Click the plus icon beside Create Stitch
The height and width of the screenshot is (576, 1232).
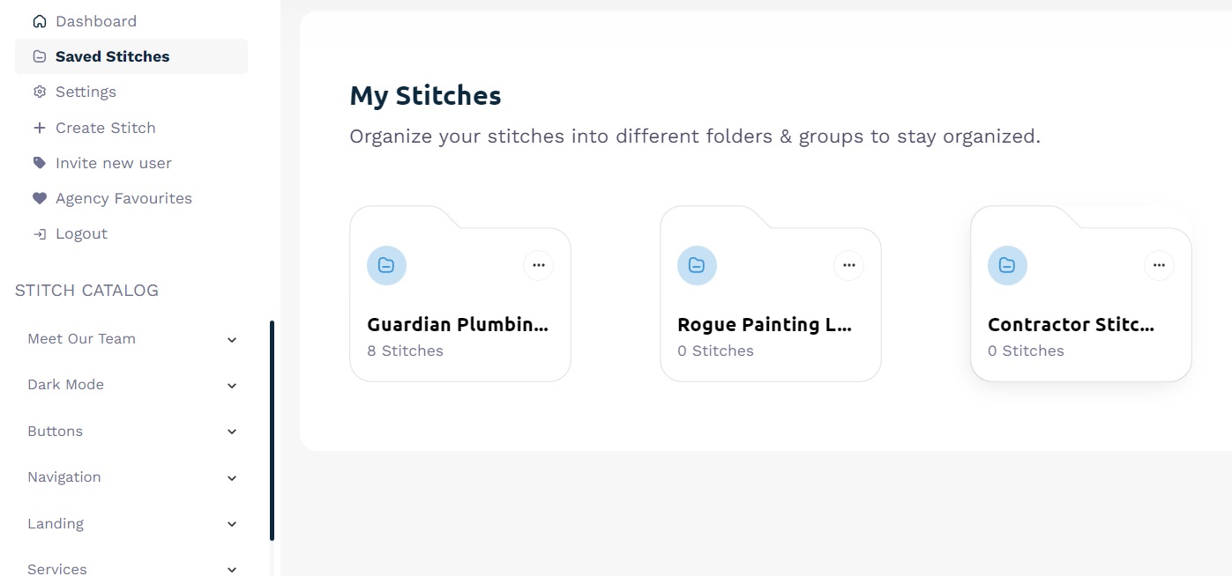coord(39,128)
